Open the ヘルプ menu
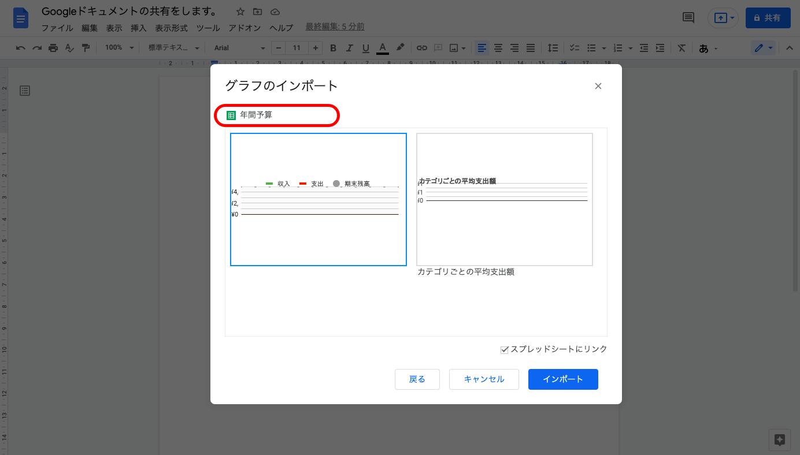This screenshot has height=455, width=800. pos(282,28)
